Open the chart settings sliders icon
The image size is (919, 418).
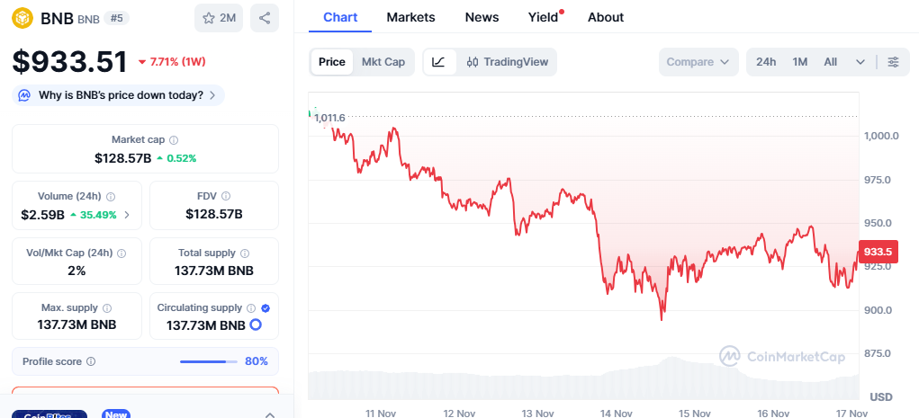coord(893,62)
